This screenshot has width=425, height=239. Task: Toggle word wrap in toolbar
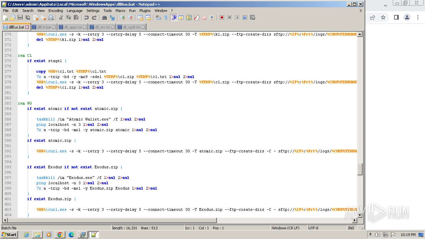[x=158, y=18]
